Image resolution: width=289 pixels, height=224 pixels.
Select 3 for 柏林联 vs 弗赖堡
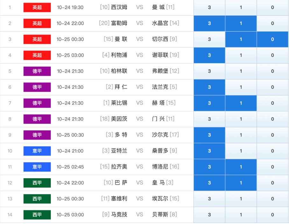click(x=209, y=71)
